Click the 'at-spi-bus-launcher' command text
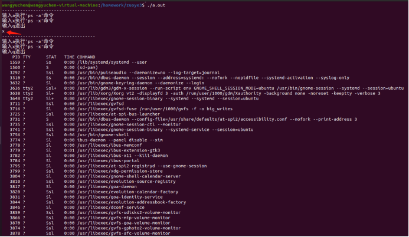The height and width of the screenshot is (237, 409). tap(119, 114)
